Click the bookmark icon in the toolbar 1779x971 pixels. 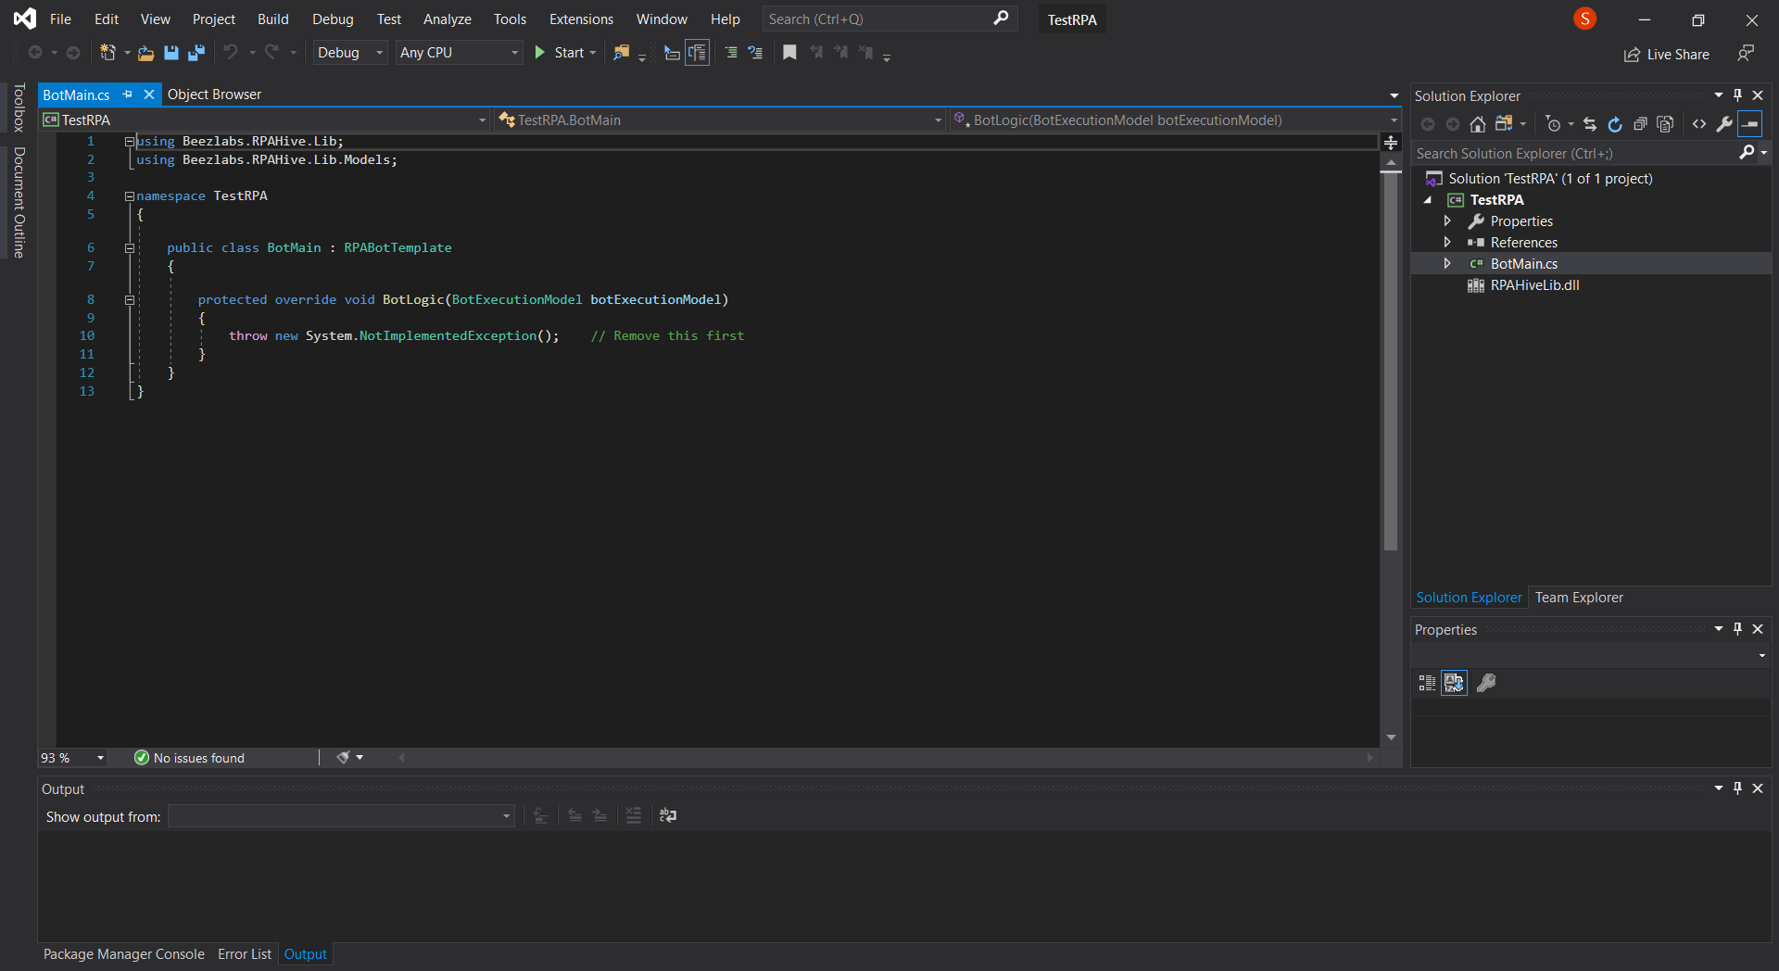coord(789,53)
